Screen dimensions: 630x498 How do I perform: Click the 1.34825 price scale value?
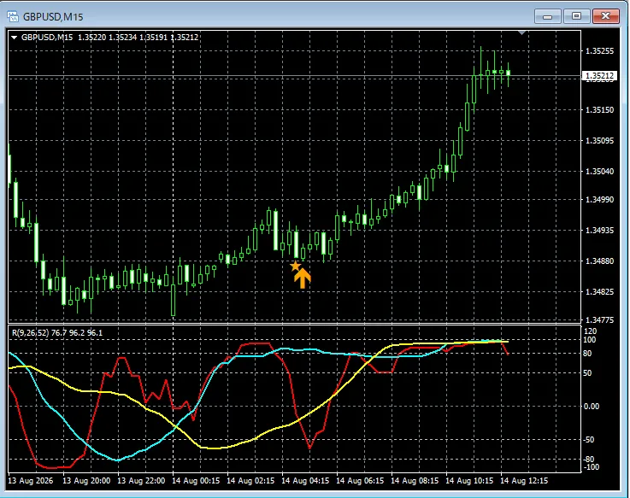tap(599, 292)
